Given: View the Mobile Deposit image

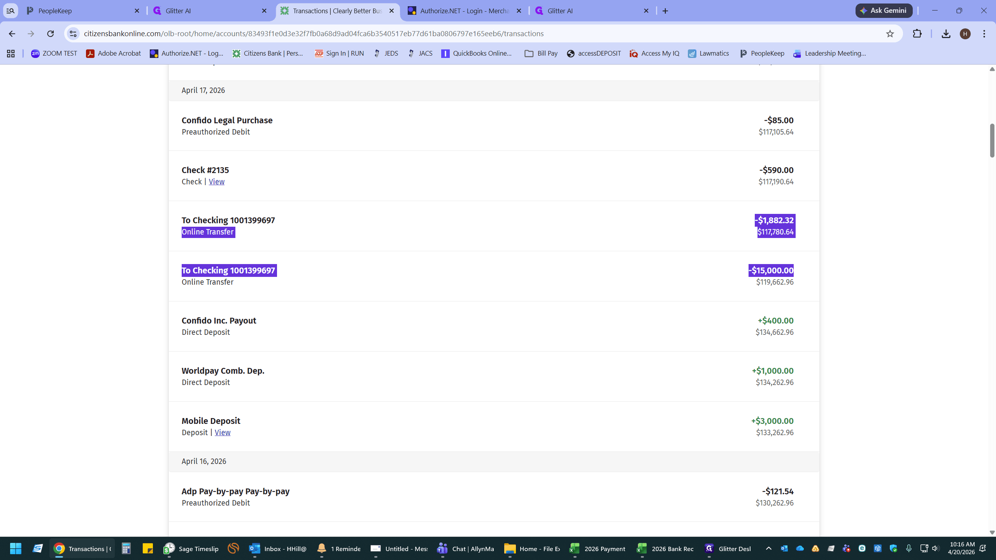Looking at the screenshot, I should pyautogui.click(x=223, y=433).
